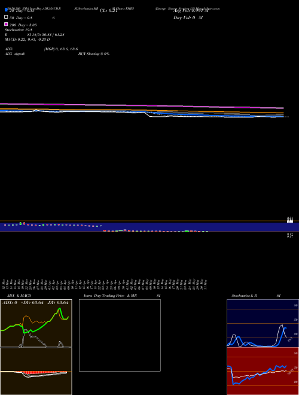Click the 'CL: 0.21' close price

pyautogui.click(x=108, y=11)
